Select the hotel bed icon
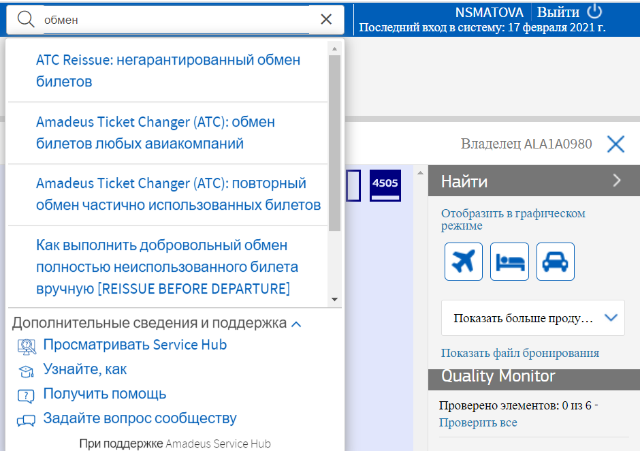 (509, 262)
